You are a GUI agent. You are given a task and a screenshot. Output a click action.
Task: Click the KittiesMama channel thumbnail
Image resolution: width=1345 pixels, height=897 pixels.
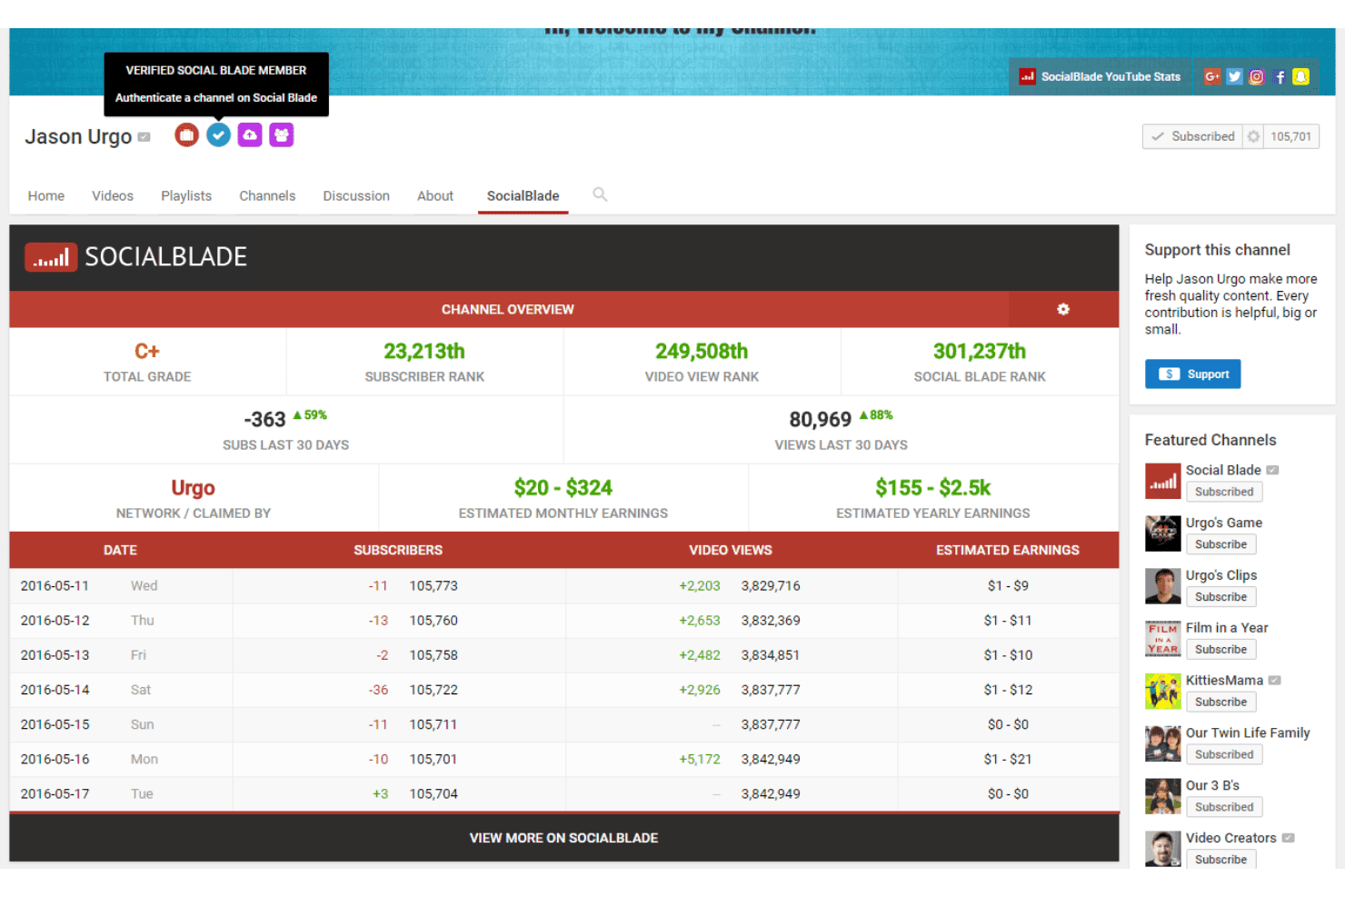1163,692
